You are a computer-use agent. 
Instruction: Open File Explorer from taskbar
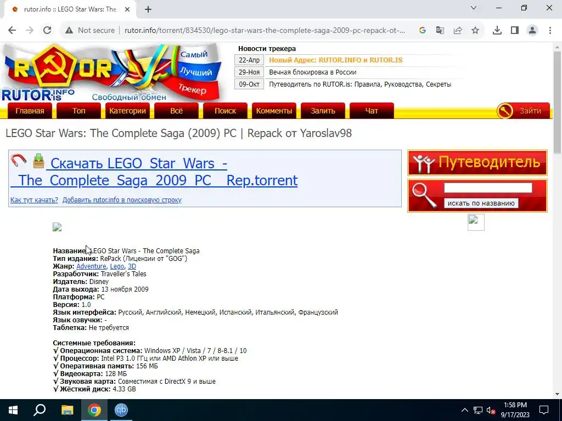pyautogui.click(x=67, y=410)
